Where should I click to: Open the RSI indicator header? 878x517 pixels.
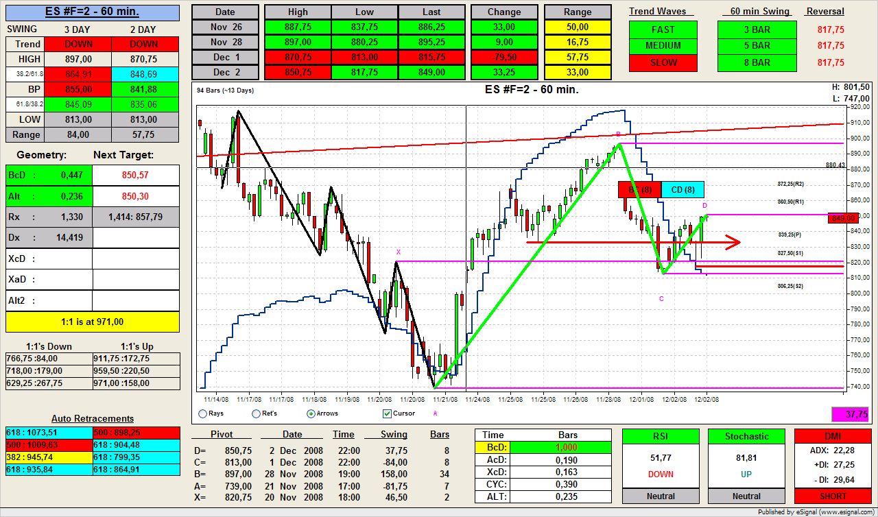click(660, 437)
